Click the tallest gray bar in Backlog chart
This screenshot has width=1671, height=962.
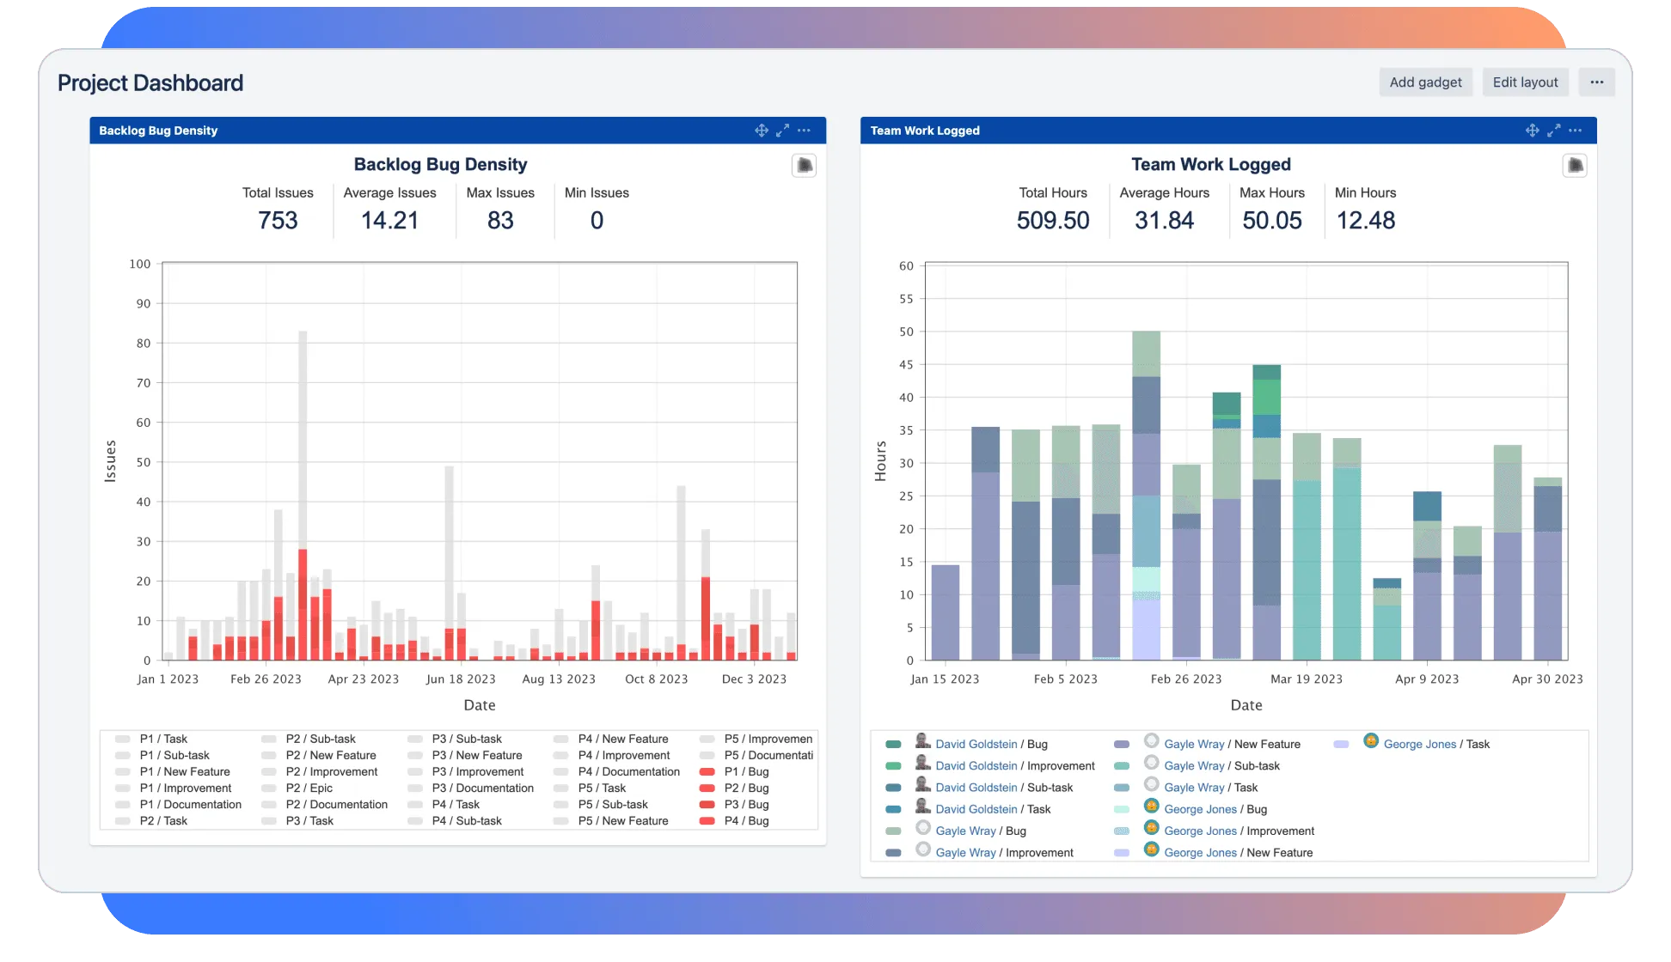coord(303,438)
